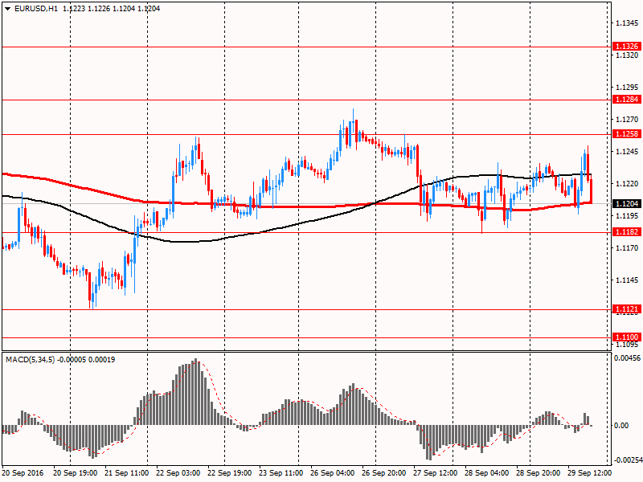Viewport: 643px width, 482px height.
Task: Select the 28 Sep 20:00 time axis label
Action: click(538, 473)
